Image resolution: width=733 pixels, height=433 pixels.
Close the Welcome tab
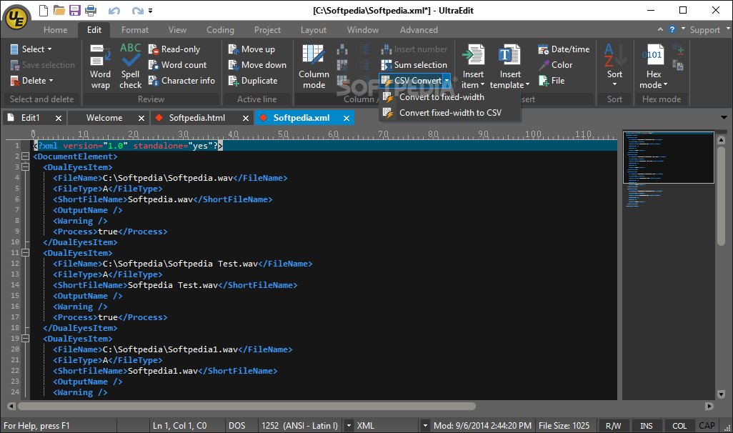click(141, 119)
